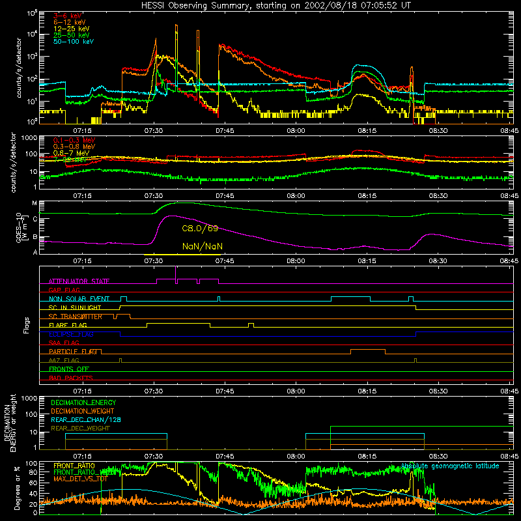This screenshot has height=521, width=521.
Task: Select the GAP_FLAG label
Action: tap(64, 290)
